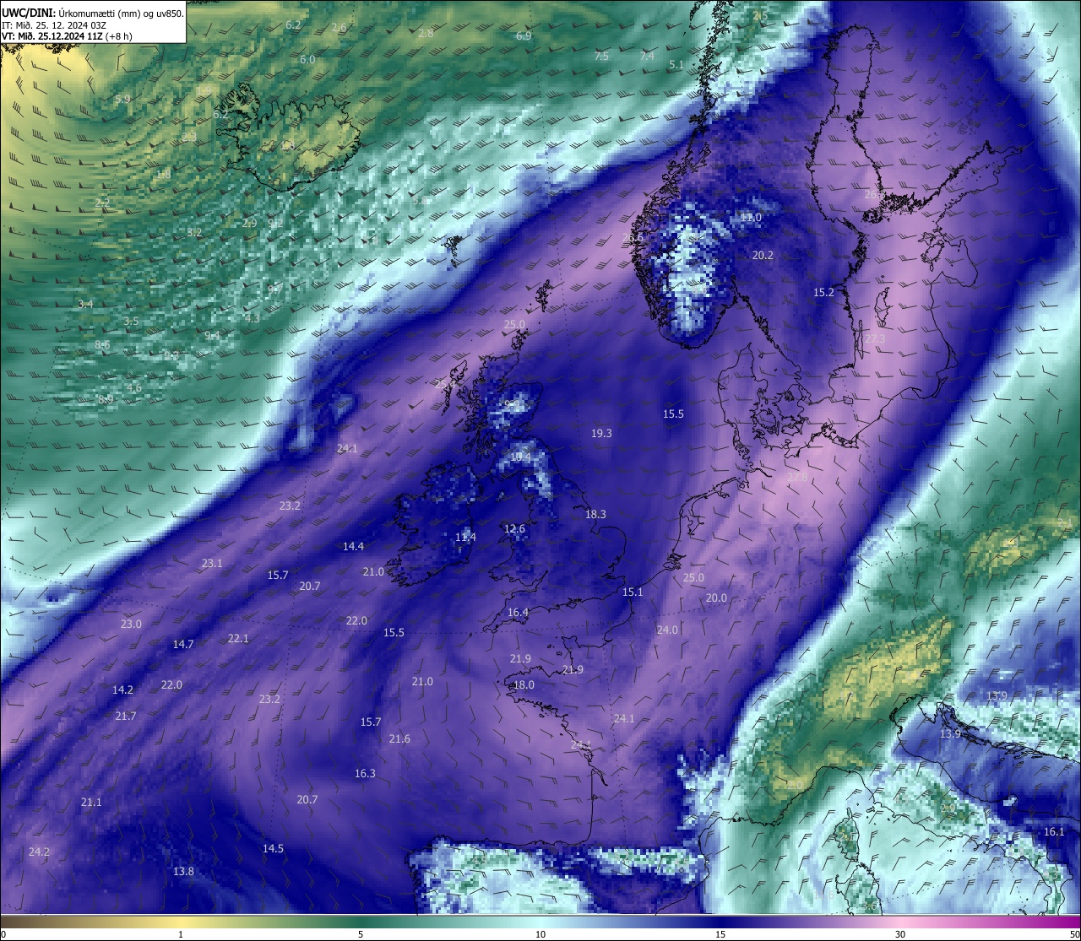Click the 24.0 map value
The image size is (1081, 941).
[x=667, y=630]
